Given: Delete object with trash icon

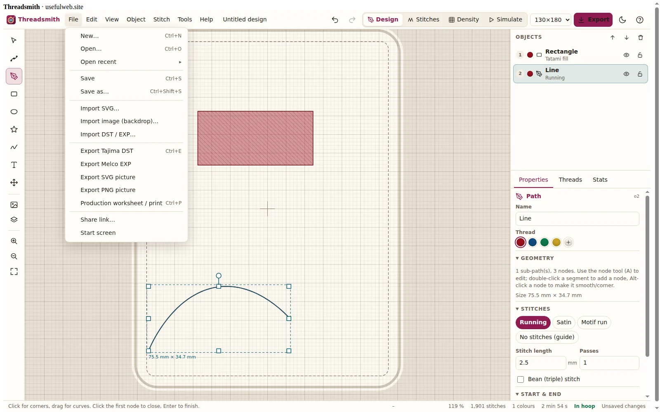Looking at the screenshot, I should pos(641,37).
